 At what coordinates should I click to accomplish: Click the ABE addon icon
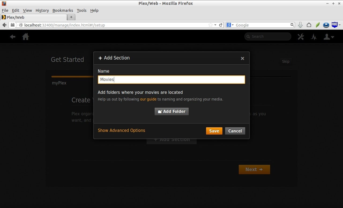coord(335,25)
